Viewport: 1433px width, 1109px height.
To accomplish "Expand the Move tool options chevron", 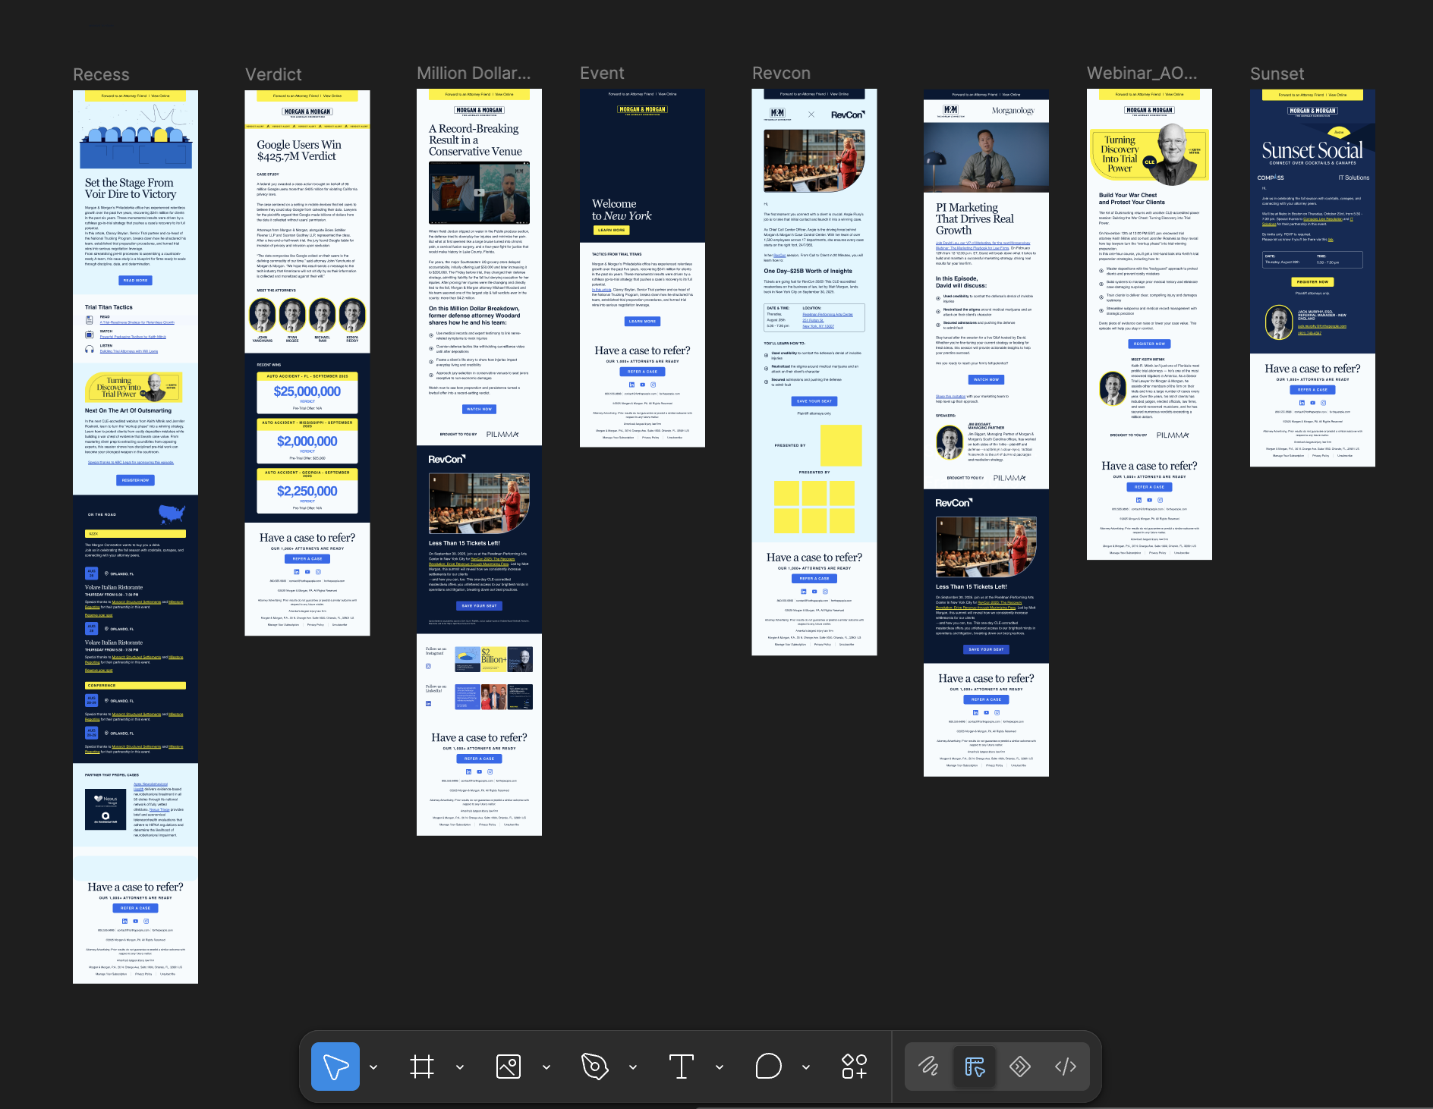I will tap(373, 1067).
